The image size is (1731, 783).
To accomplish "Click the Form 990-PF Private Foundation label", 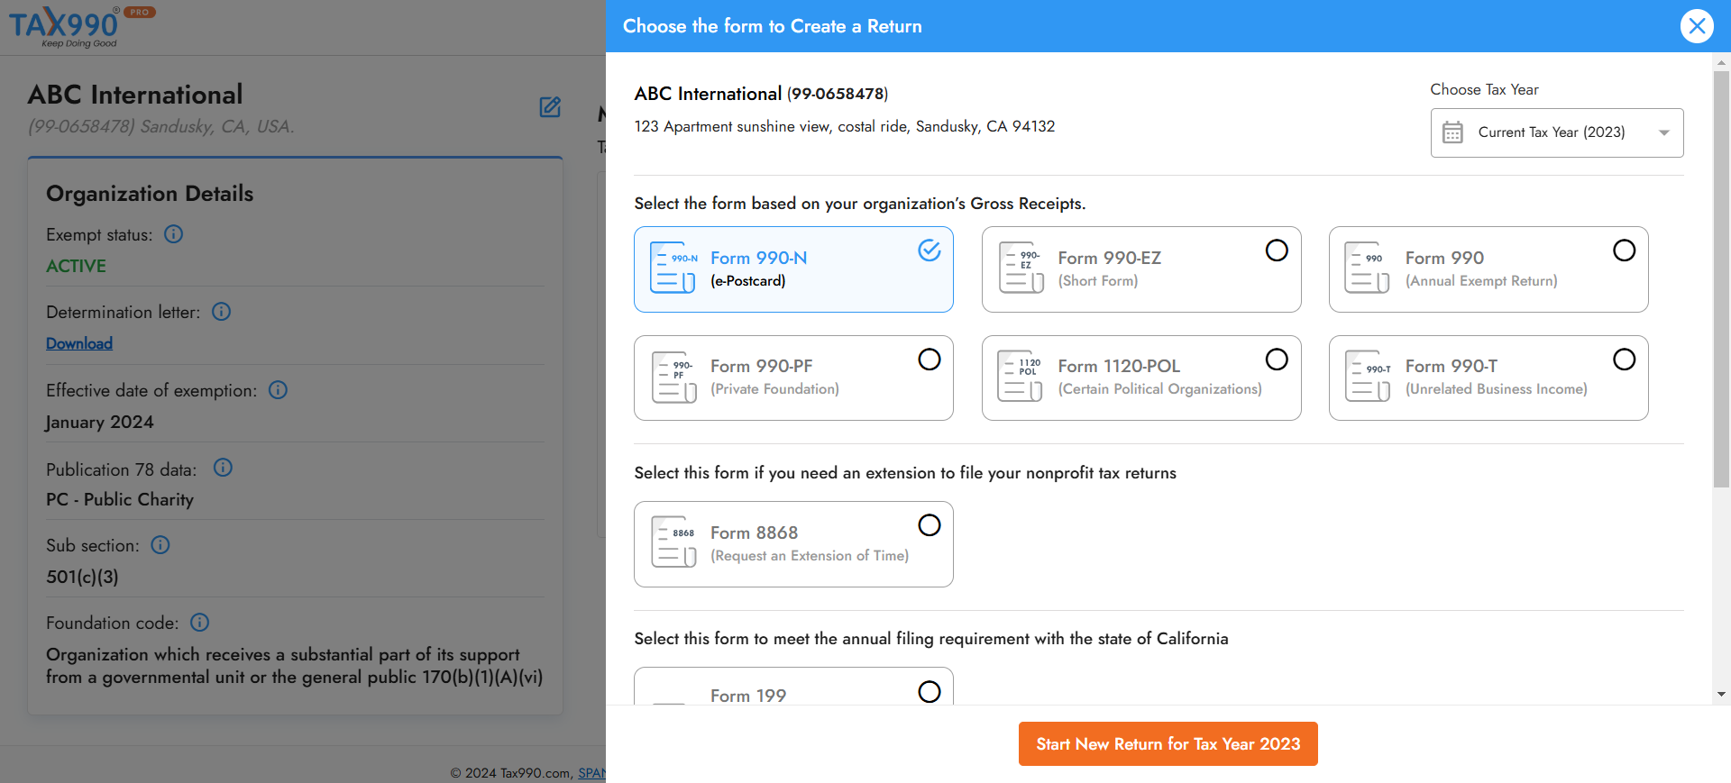I will click(x=774, y=377).
